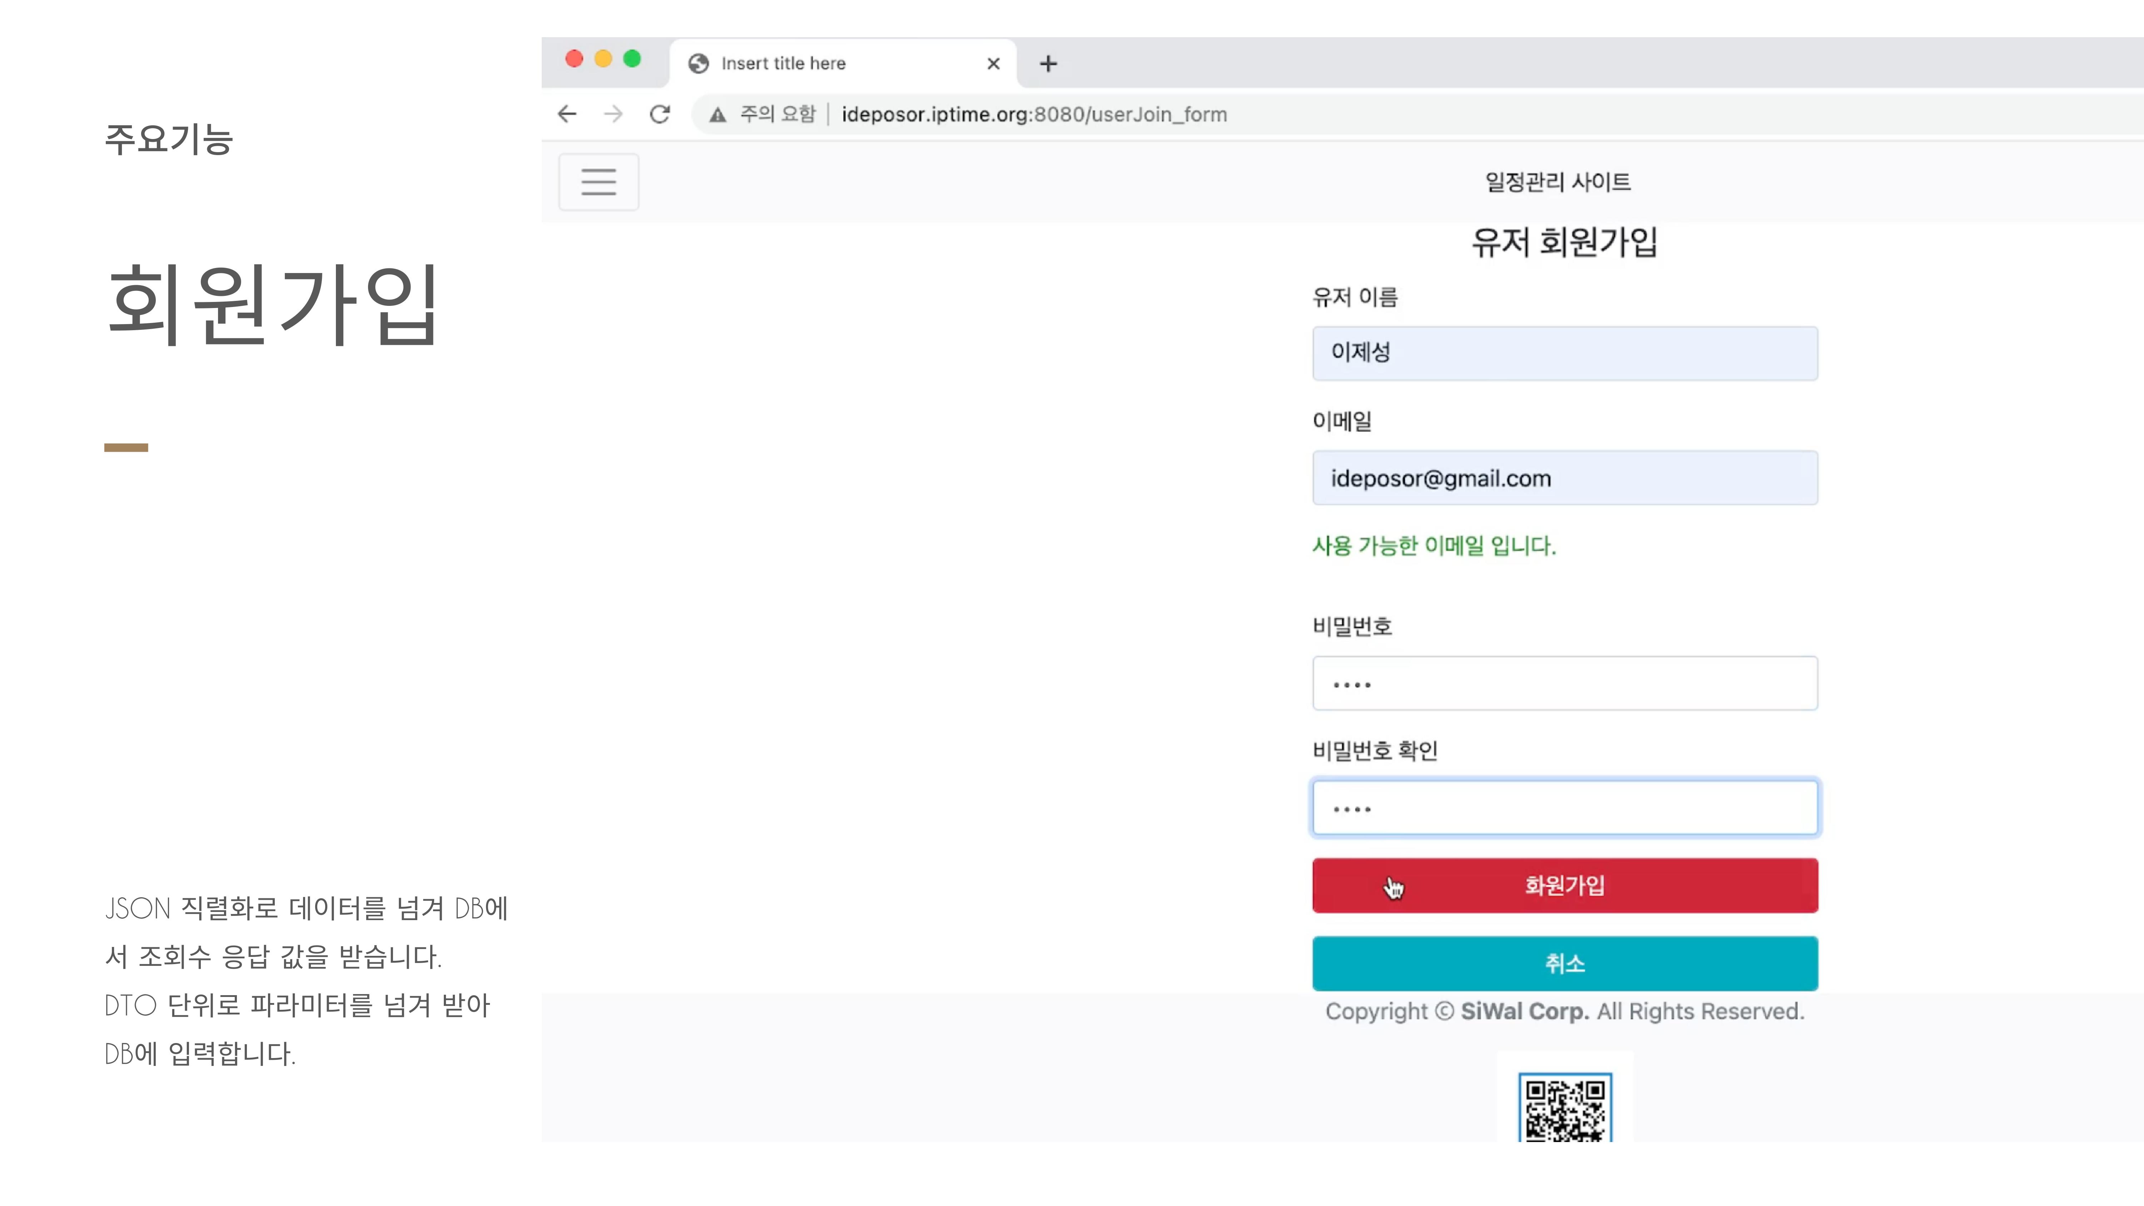Click the '유저 이름' field label
The height and width of the screenshot is (1206, 2144).
(1355, 297)
